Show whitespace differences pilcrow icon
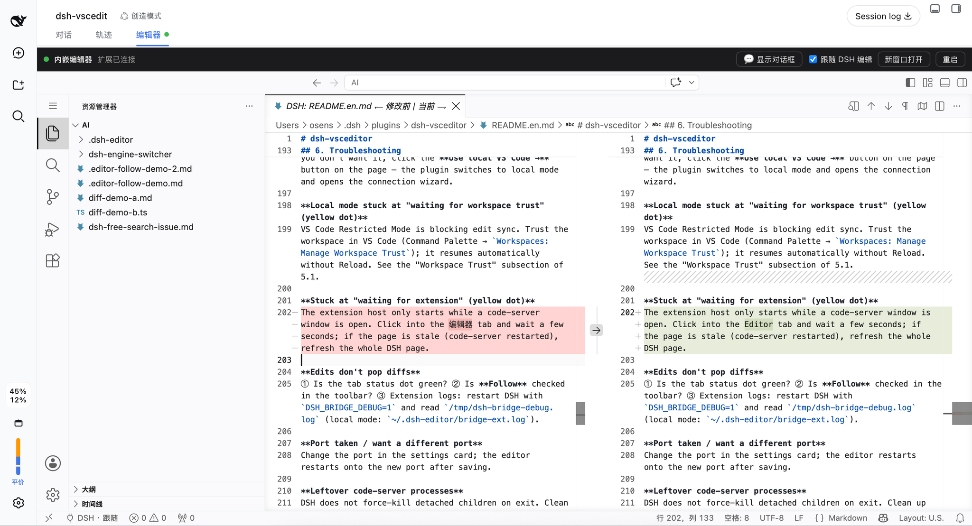The image size is (972, 526). [x=905, y=106]
